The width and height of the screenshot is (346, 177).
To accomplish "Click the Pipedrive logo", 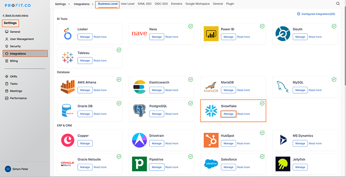I will (139, 164).
